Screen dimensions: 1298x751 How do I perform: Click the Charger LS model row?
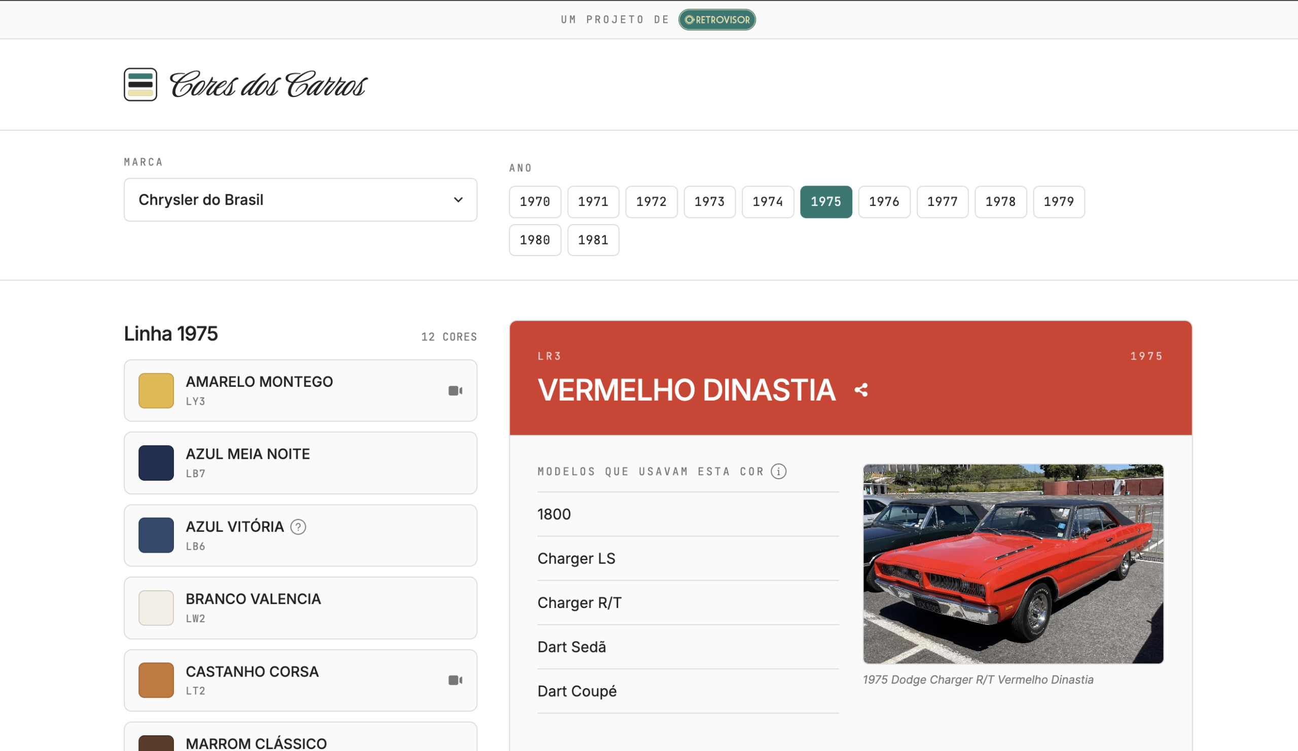click(688, 558)
